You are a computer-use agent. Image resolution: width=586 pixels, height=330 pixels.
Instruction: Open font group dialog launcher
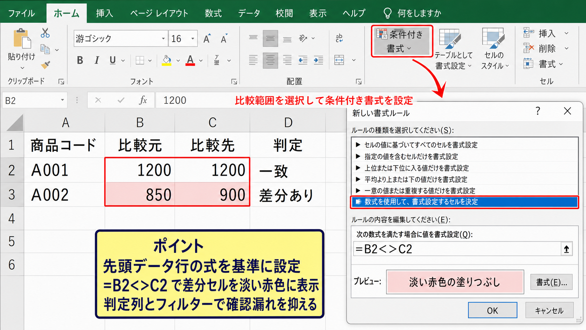234,82
